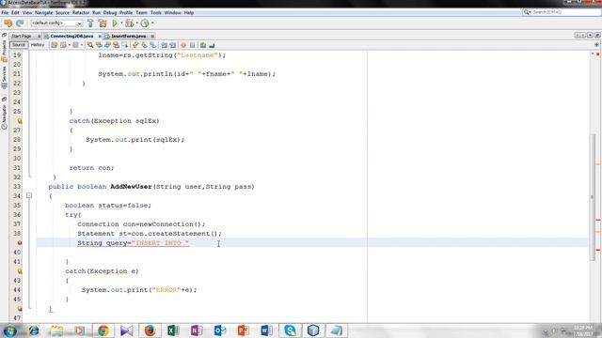The height and width of the screenshot is (338, 602).
Task: Click the error marker on line 39
Action: [19, 243]
